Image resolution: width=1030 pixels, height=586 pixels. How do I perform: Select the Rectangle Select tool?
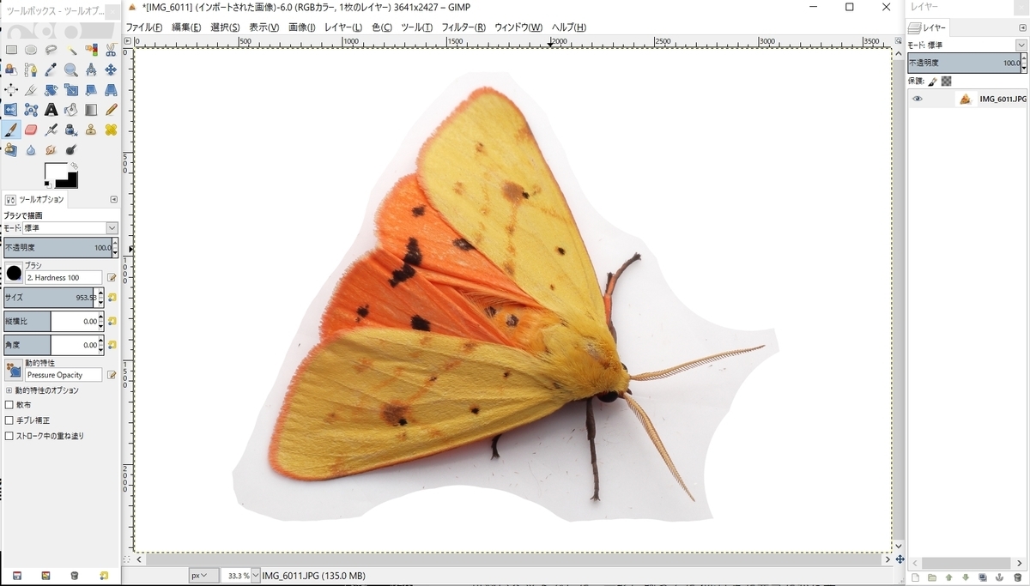point(11,50)
